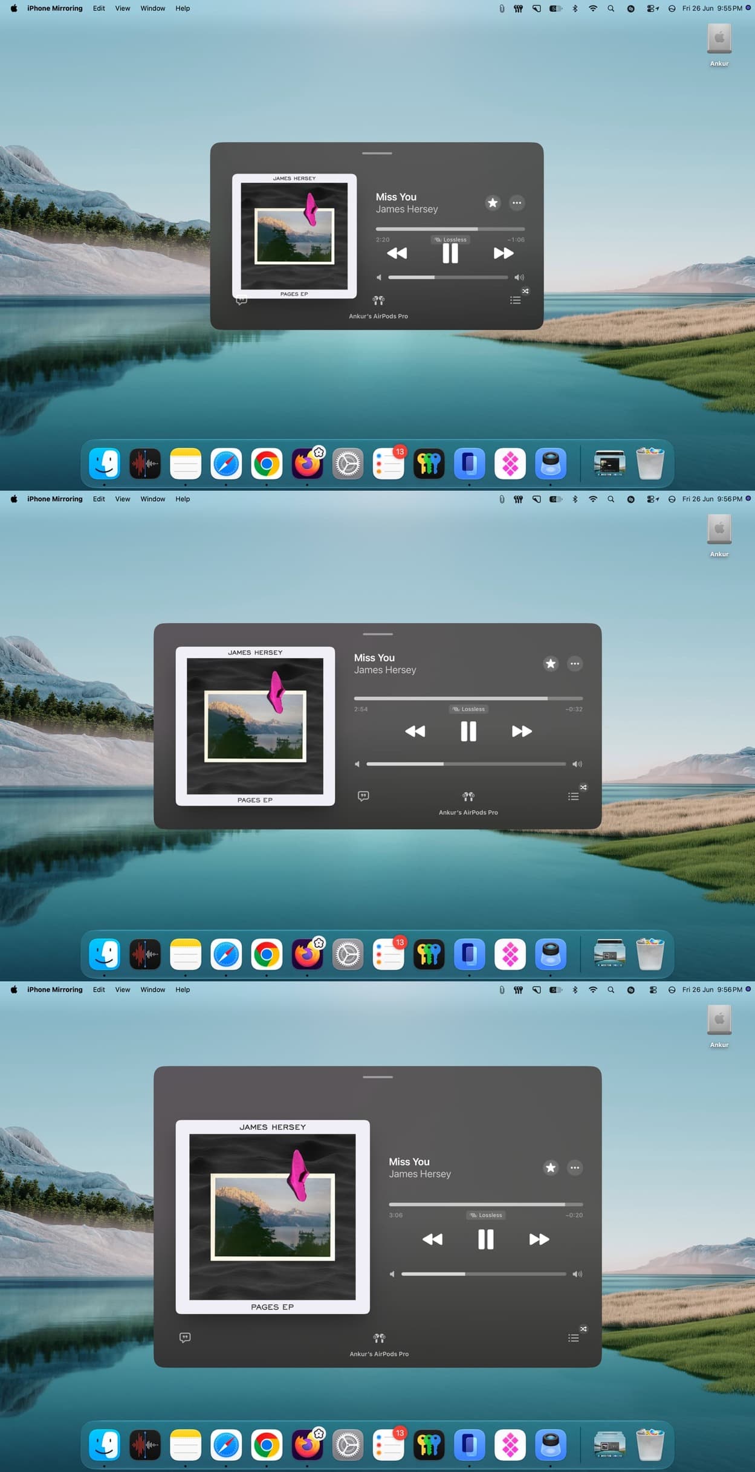755x1472 pixels.
Task: Show lyrics using the speech bubble icon in the 3:06 player
Action: coord(185,1337)
